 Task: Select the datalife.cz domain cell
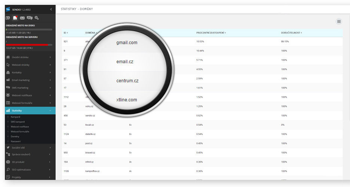[x=91, y=134]
